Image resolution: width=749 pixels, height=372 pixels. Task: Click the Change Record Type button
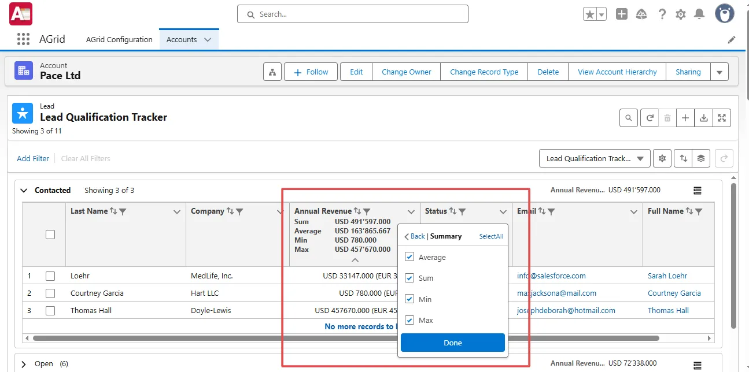click(484, 72)
